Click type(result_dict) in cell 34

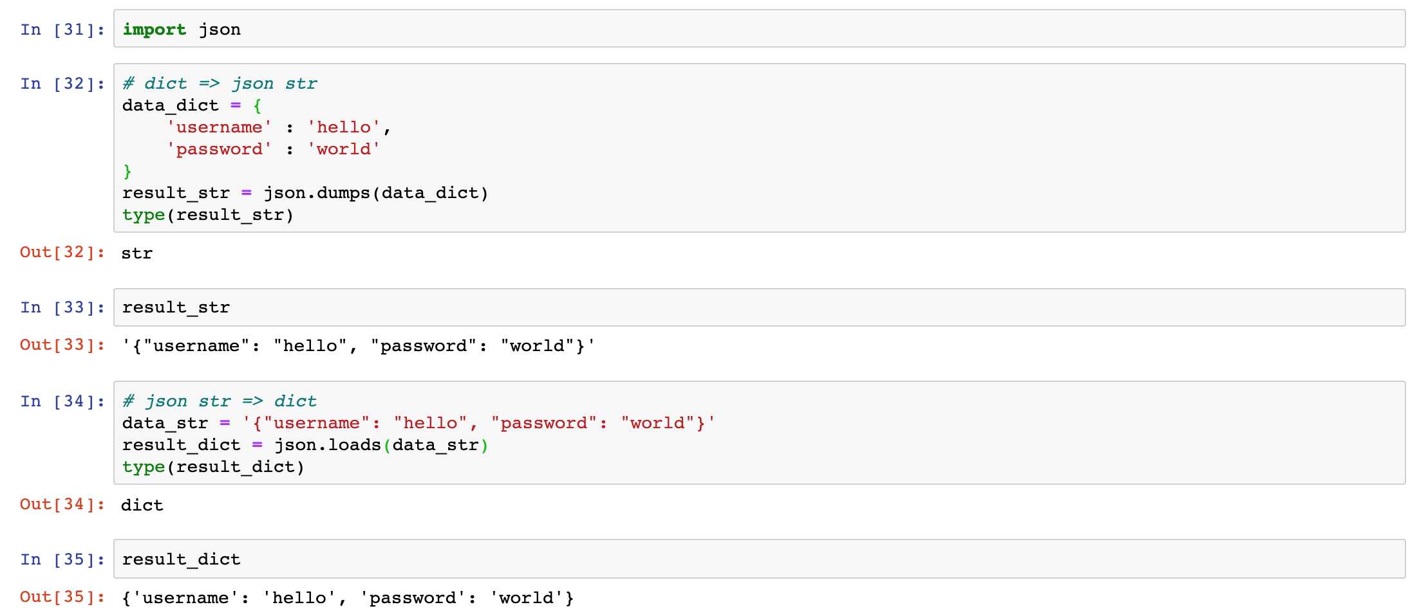[213, 467]
